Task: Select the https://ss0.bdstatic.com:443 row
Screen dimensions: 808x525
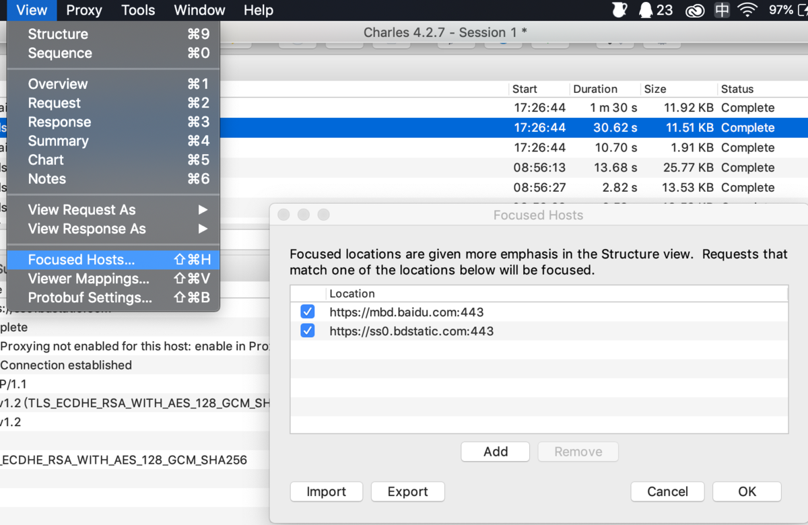Action: click(x=539, y=330)
